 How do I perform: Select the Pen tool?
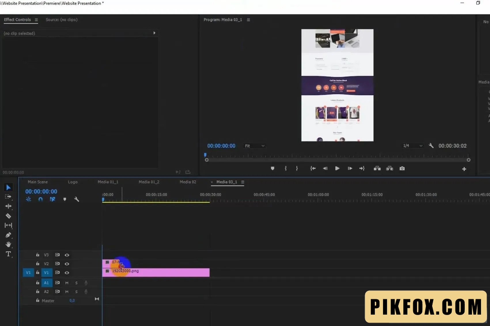pyautogui.click(x=8, y=235)
